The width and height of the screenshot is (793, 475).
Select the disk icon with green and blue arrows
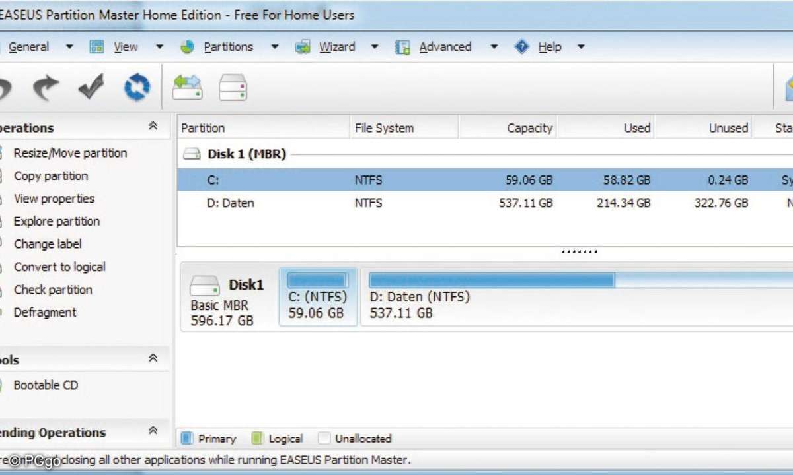187,87
